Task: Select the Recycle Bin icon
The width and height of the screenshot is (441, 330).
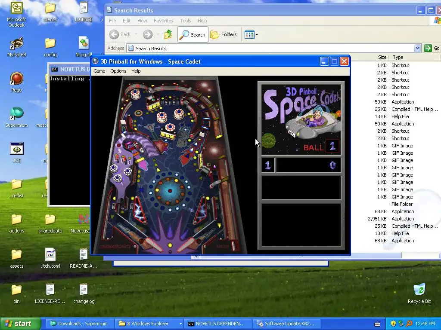Action: click(x=419, y=294)
